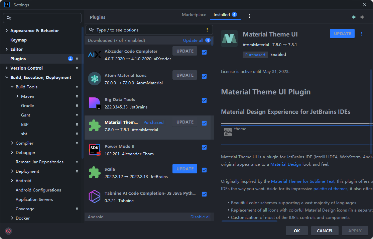This screenshot has width=373, height=239.
Task: Expand the Maven settings node
Action: [17, 96]
